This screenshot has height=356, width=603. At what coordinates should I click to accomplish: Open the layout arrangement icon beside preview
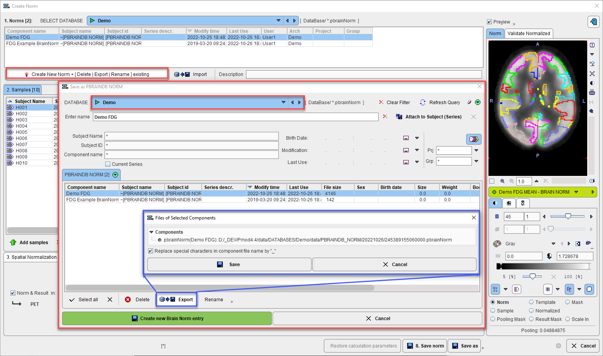(592, 64)
